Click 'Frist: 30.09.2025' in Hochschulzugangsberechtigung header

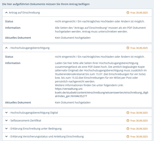pyautogui.click(x=139, y=48)
